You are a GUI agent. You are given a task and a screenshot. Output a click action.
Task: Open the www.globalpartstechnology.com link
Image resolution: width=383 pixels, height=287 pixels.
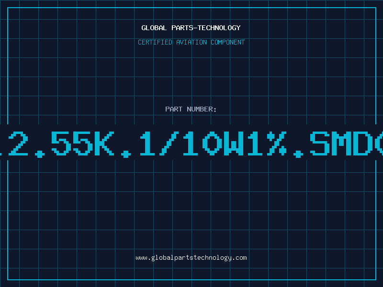point(191,258)
